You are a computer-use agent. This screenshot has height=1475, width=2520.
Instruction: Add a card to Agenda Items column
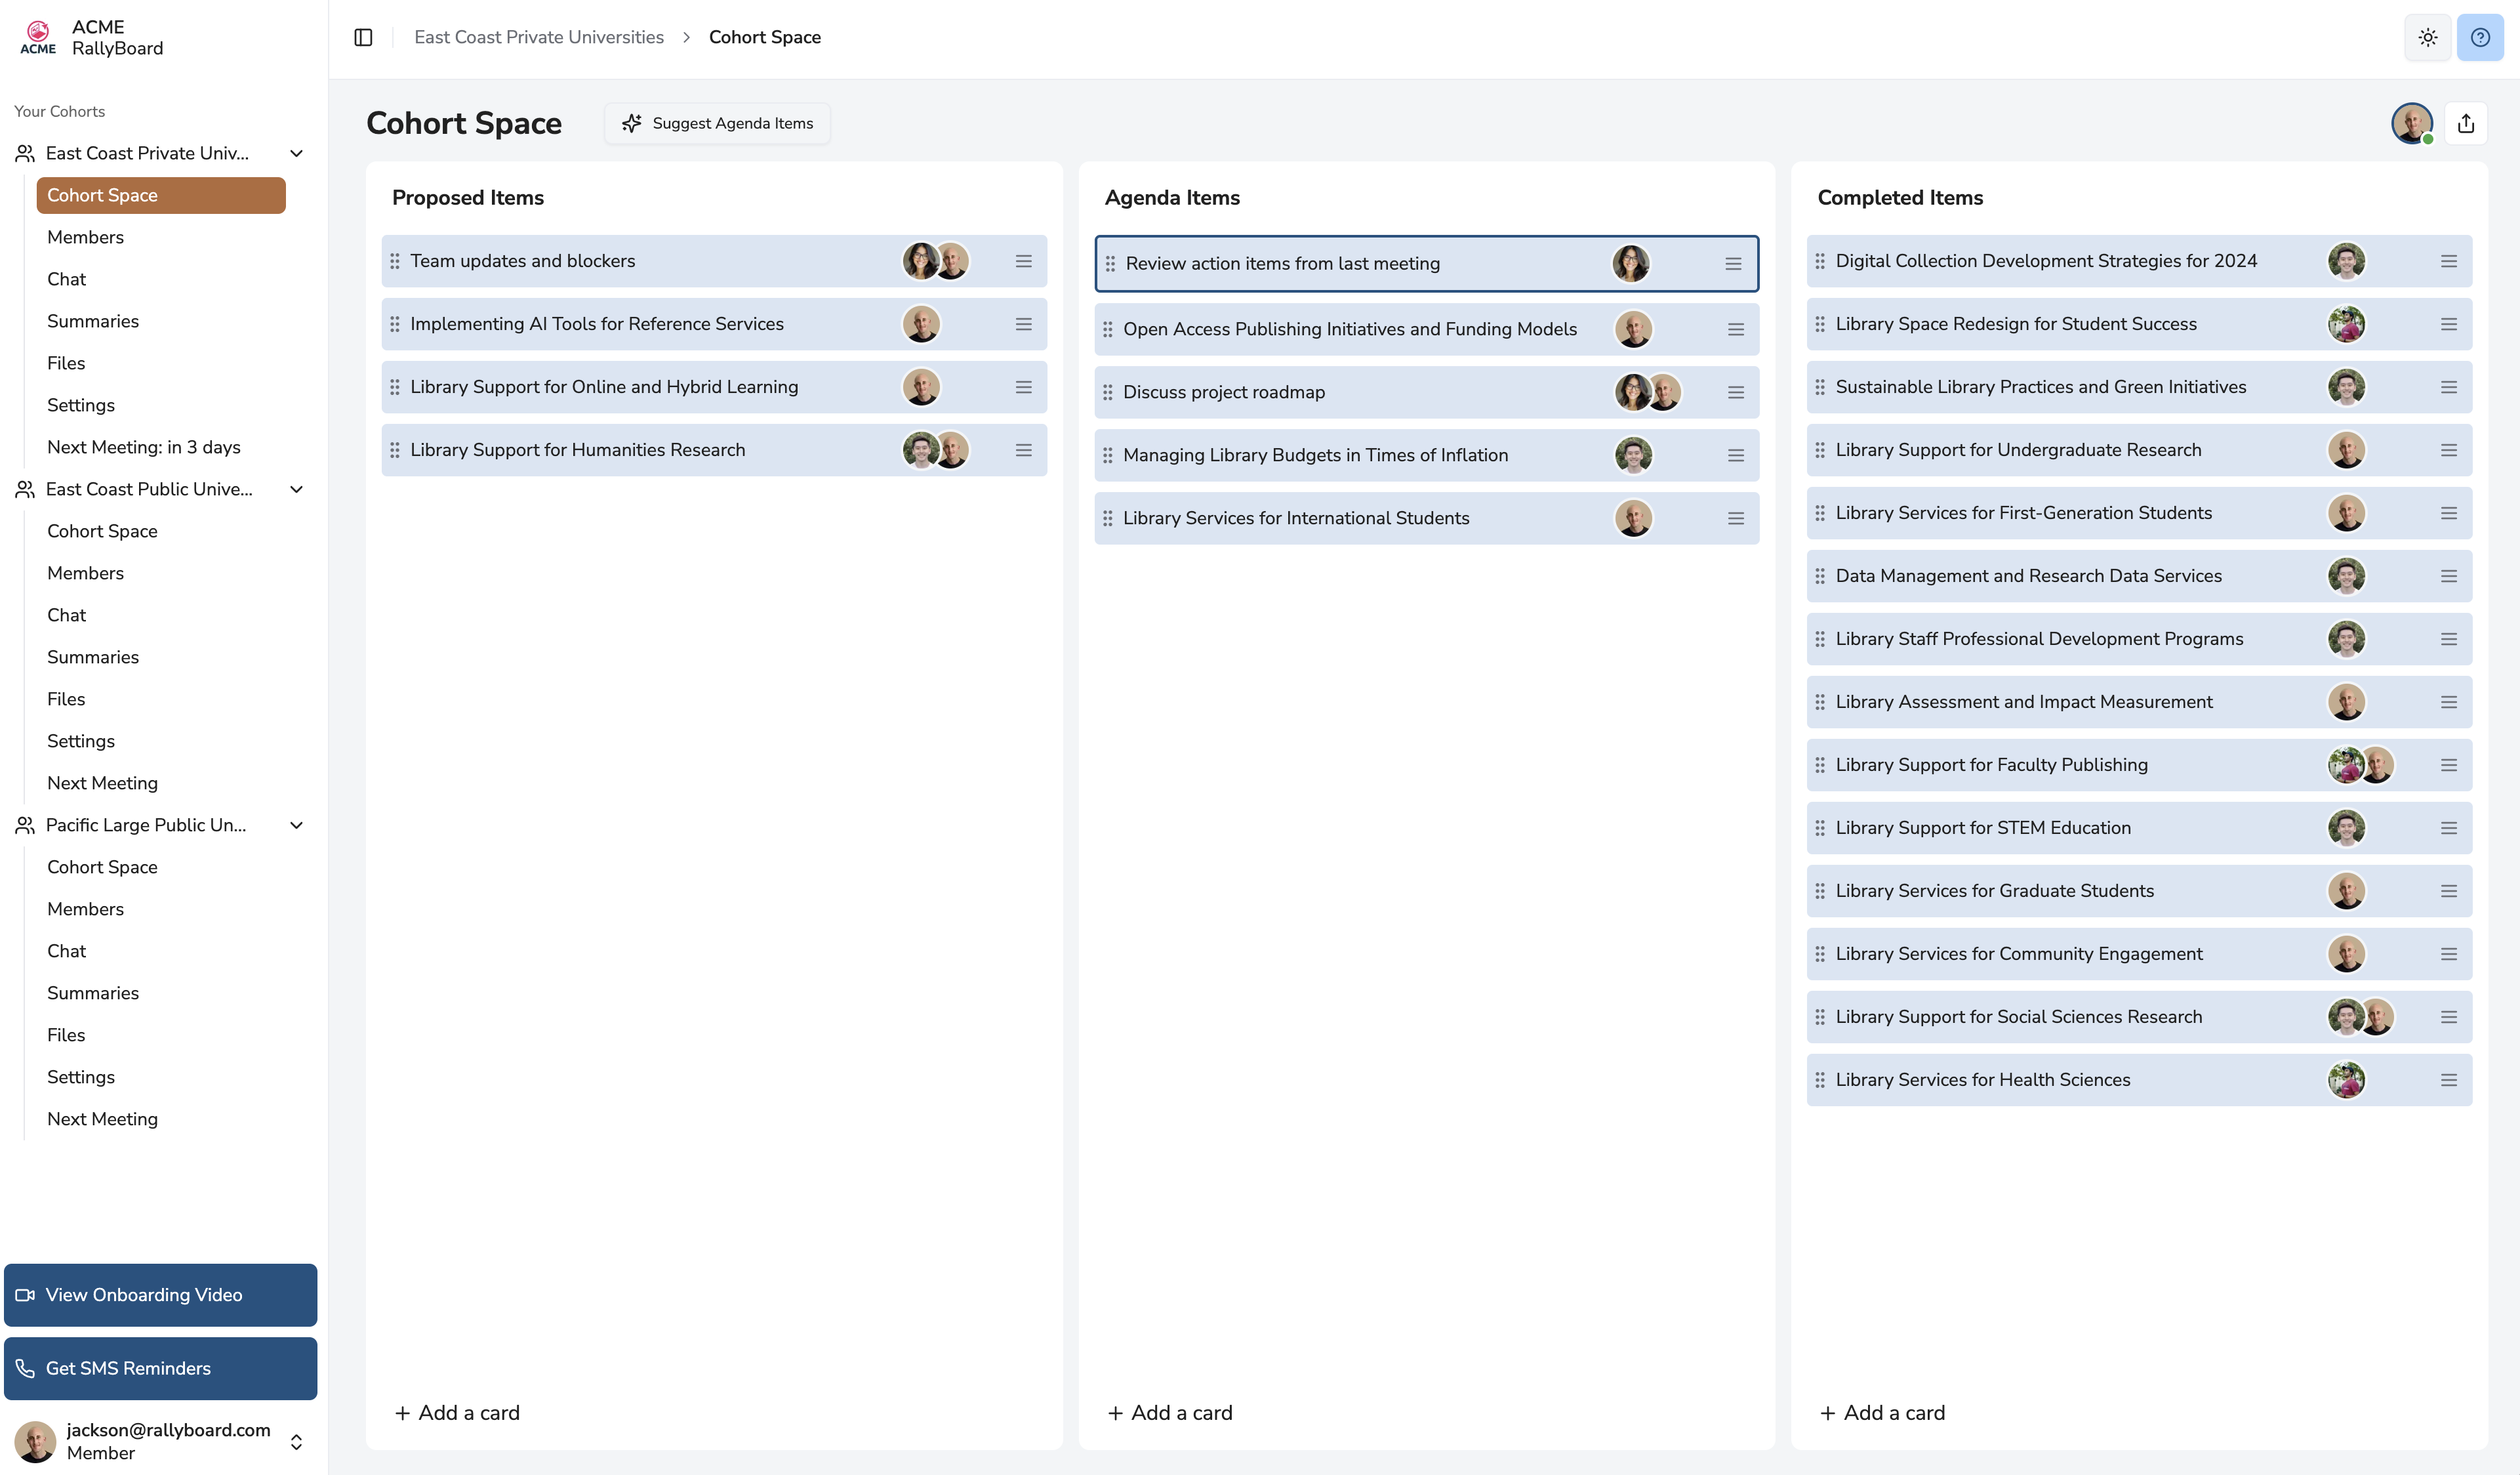[1170, 1412]
